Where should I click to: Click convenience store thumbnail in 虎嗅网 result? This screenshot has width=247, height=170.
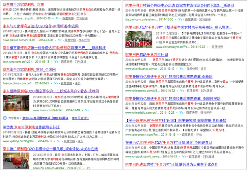coord(16,103)
